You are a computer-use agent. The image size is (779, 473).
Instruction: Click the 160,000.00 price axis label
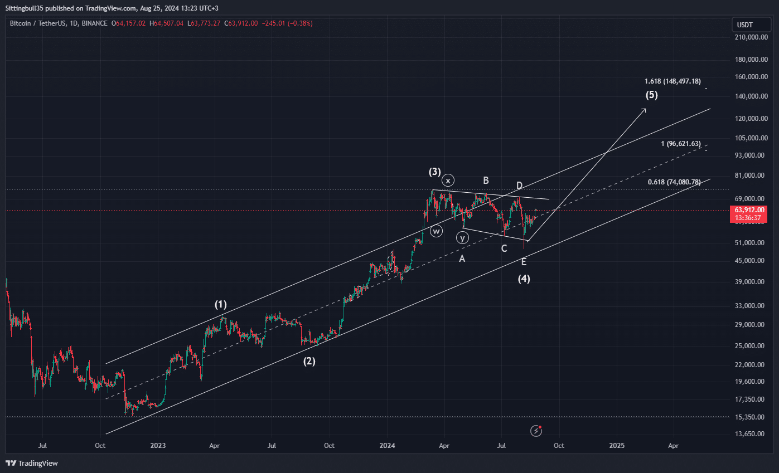pyautogui.click(x=752, y=77)
